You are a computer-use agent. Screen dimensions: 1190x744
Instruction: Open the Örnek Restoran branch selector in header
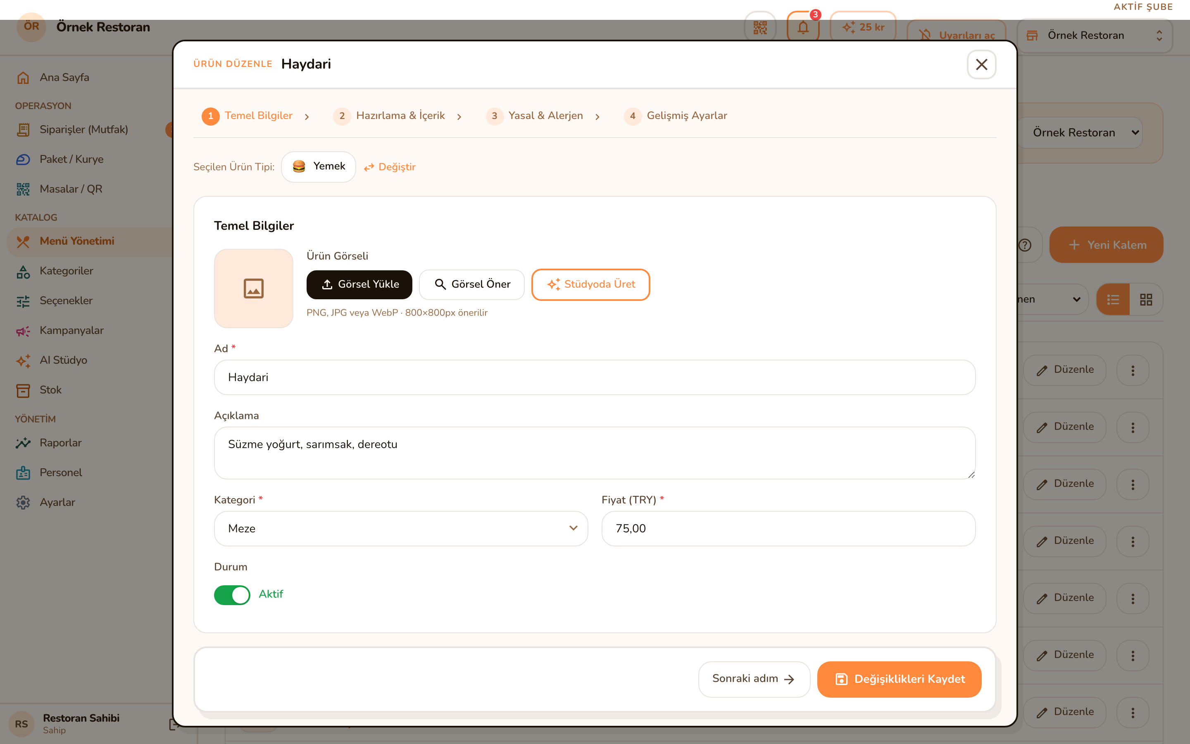1094,36
